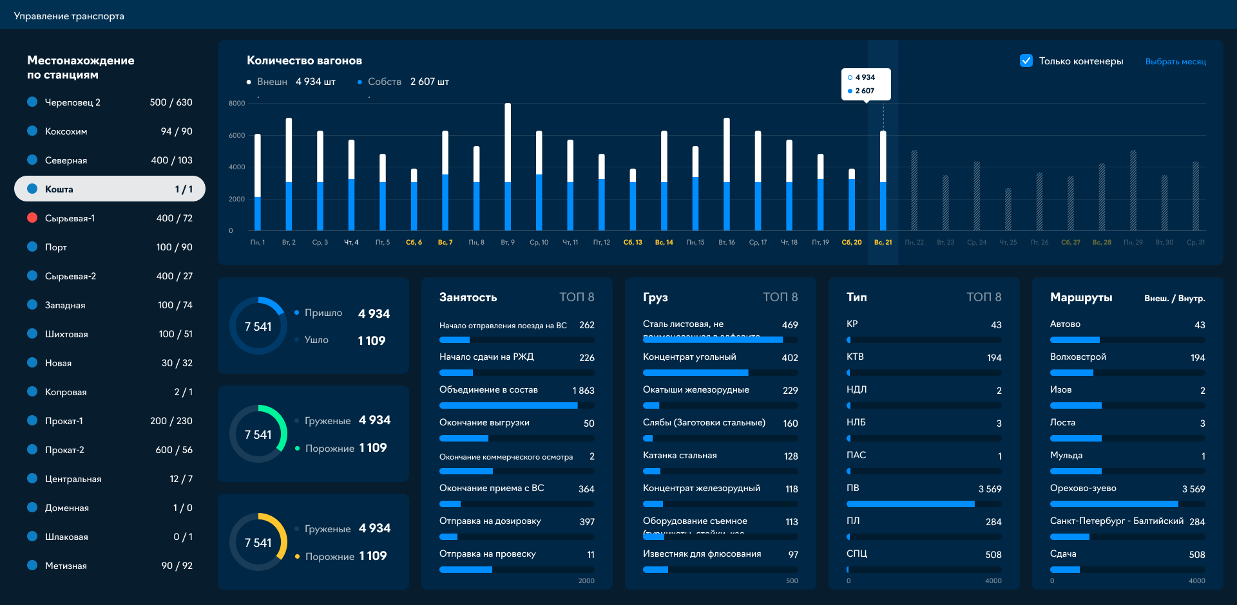Viewport: 1237px width, 605px height.
Task: Click the status dot beside Коксохим
Action: click(x=32, y=131)
